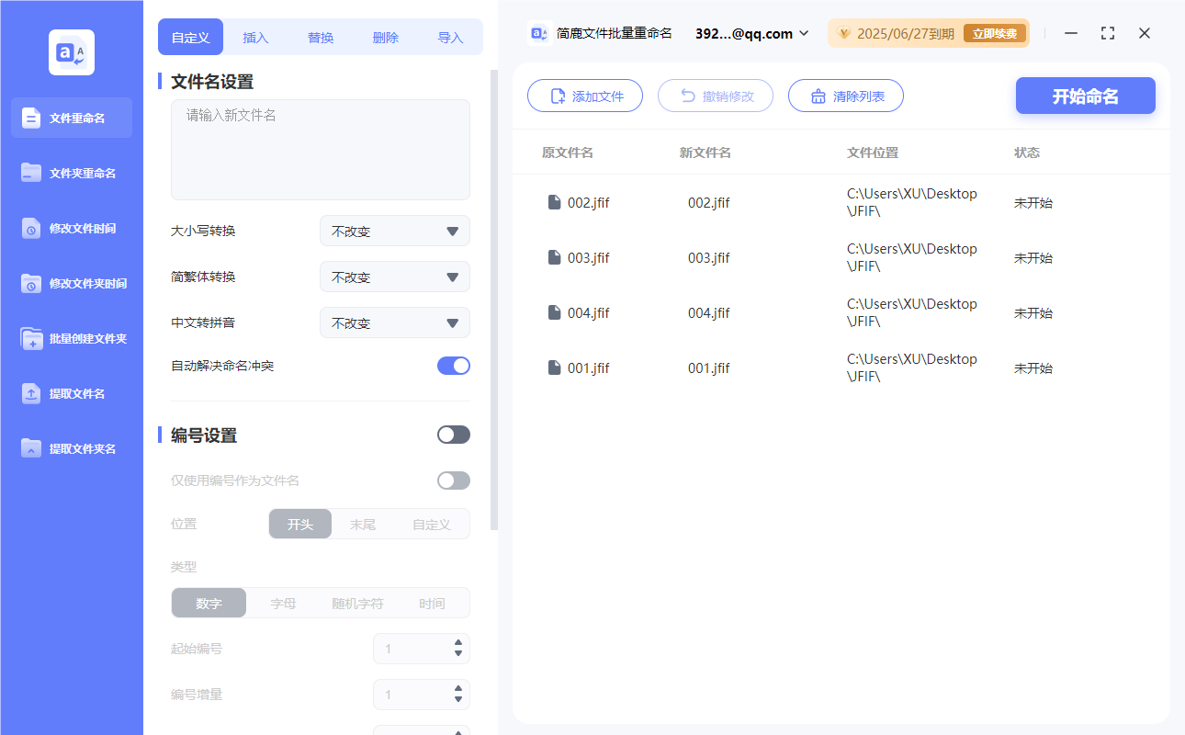Open the 批量创建文件夹 feature

[x=71, y=338]
